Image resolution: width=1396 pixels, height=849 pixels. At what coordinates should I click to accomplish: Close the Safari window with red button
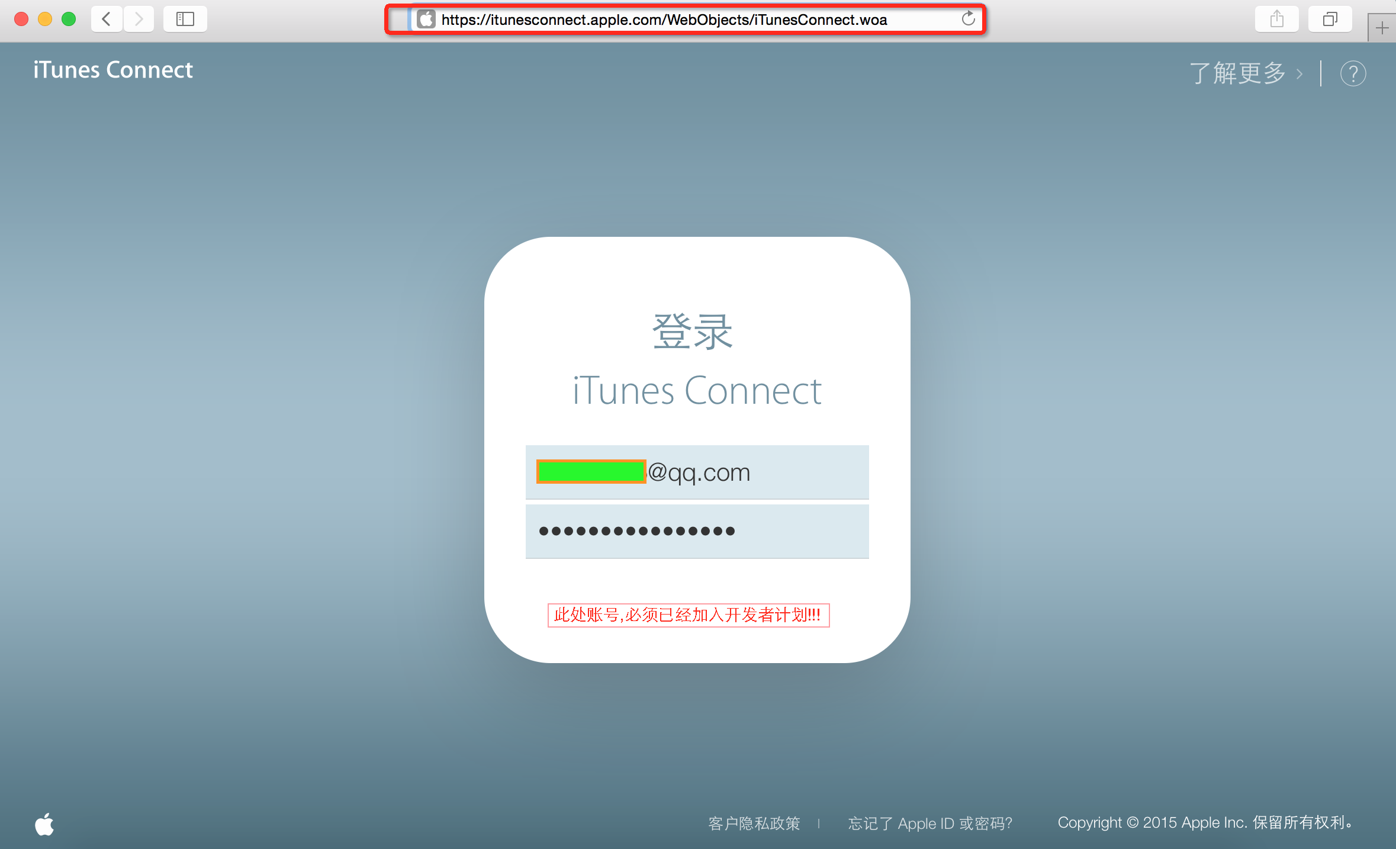(21, 19)
